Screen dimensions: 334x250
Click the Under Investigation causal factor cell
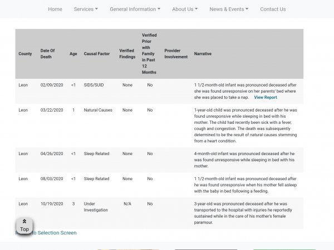click(x=95, y=207)
